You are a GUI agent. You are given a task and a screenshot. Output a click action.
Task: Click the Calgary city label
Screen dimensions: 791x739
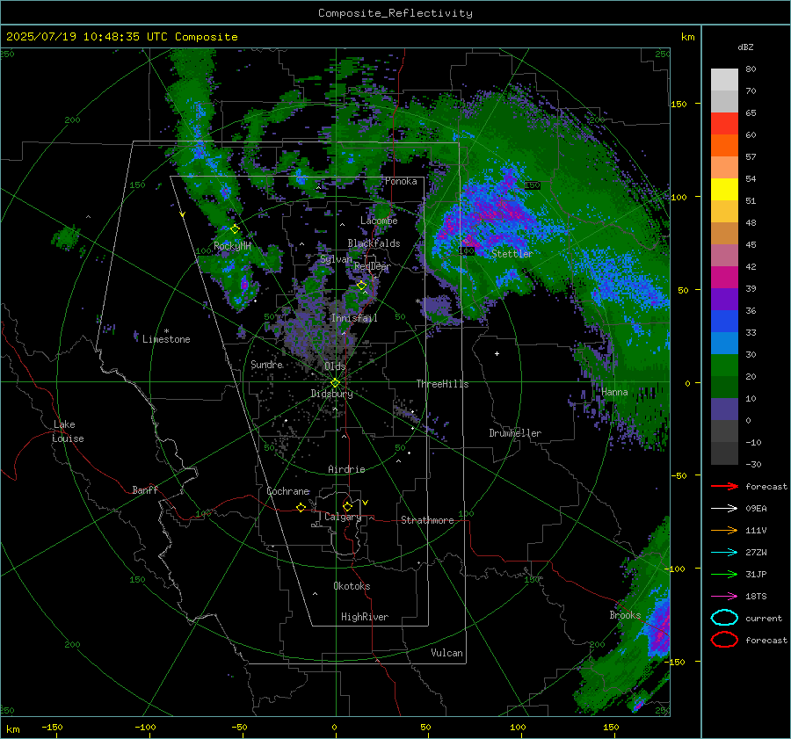click(x=343, y=517)
